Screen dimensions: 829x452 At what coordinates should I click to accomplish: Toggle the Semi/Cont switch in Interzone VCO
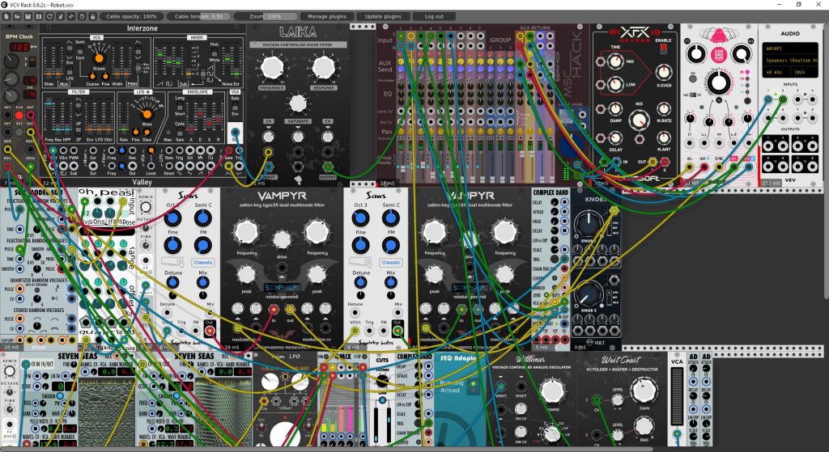coord(80,50)
